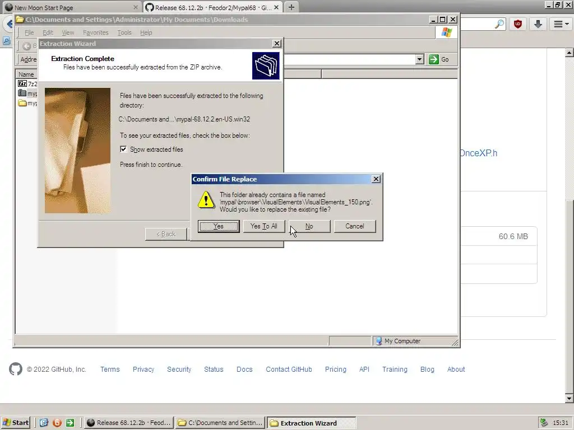This screenshot has width=574, height=430.
Task: Open the Help menu in Explorer window
Action: click(146, 32)
